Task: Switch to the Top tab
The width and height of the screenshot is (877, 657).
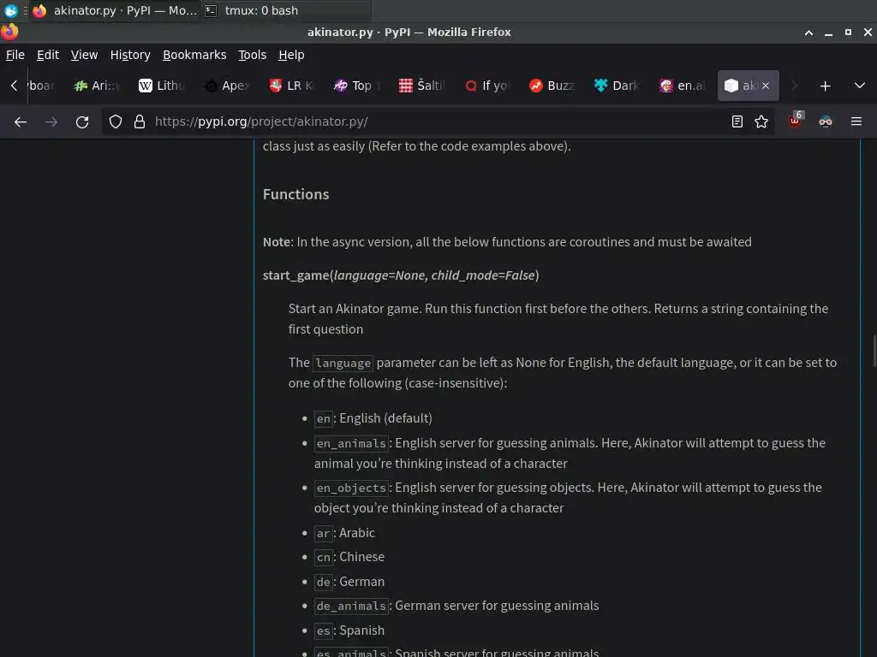Action: coord(357,86)
